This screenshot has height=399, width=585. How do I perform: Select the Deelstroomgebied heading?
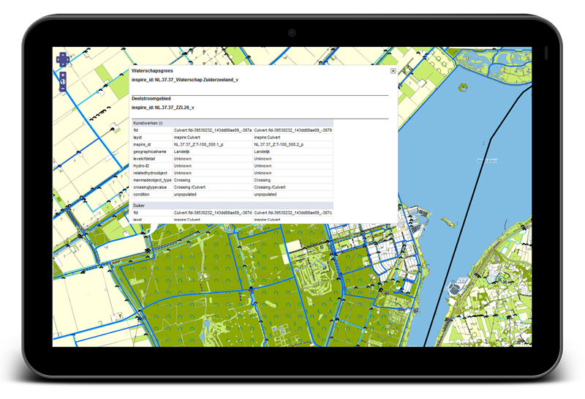[151, 99]
